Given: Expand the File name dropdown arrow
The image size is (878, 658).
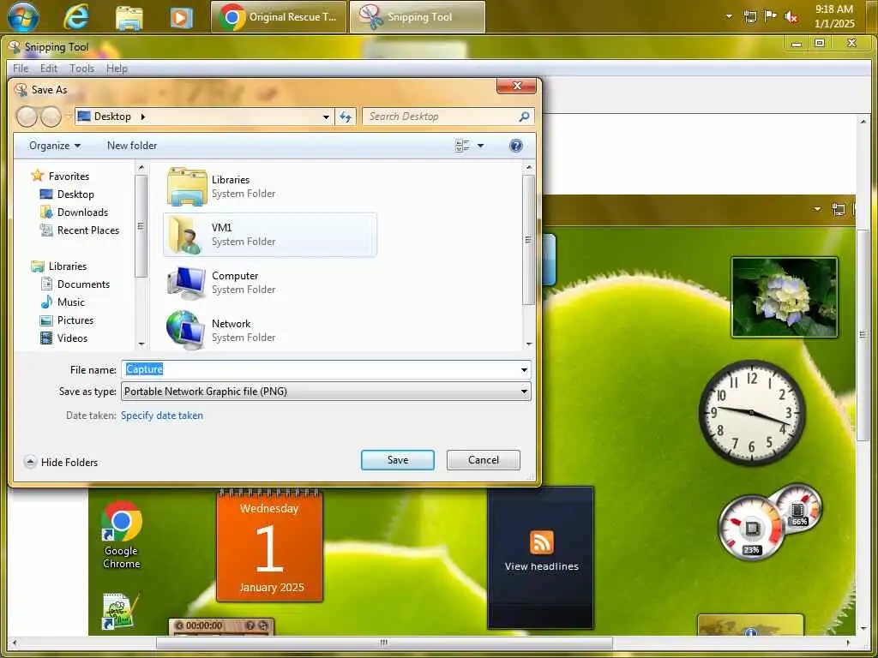Looking at the screenshot, I should [524, 370].
